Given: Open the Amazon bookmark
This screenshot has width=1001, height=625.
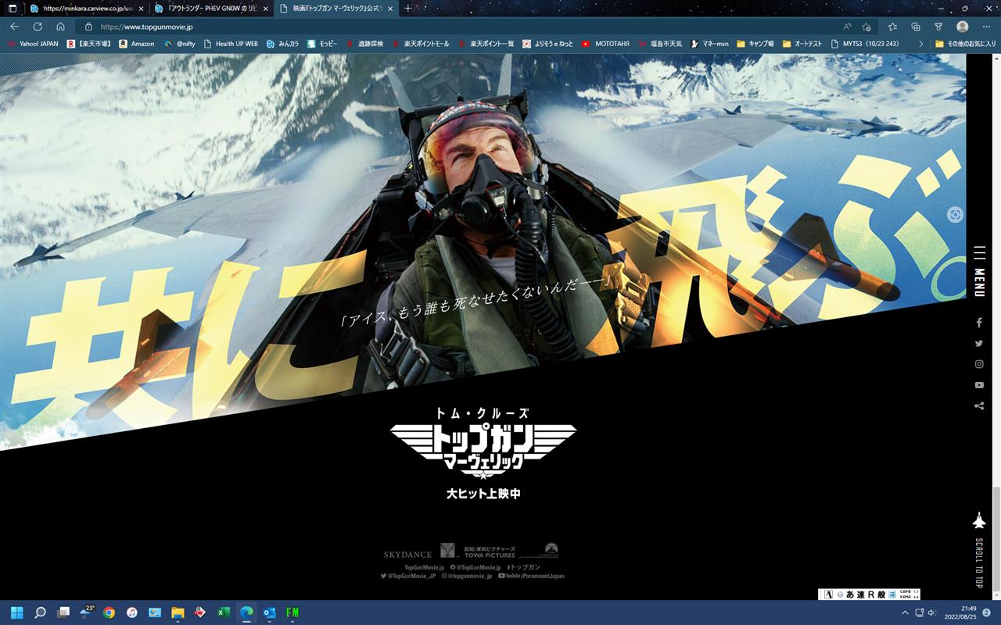Looking at the screenshot, I should [x=136, y=44].
